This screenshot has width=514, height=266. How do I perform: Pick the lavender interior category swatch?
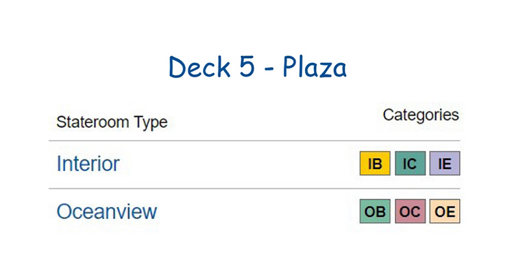pyautogui.click(x=445, y=163)
